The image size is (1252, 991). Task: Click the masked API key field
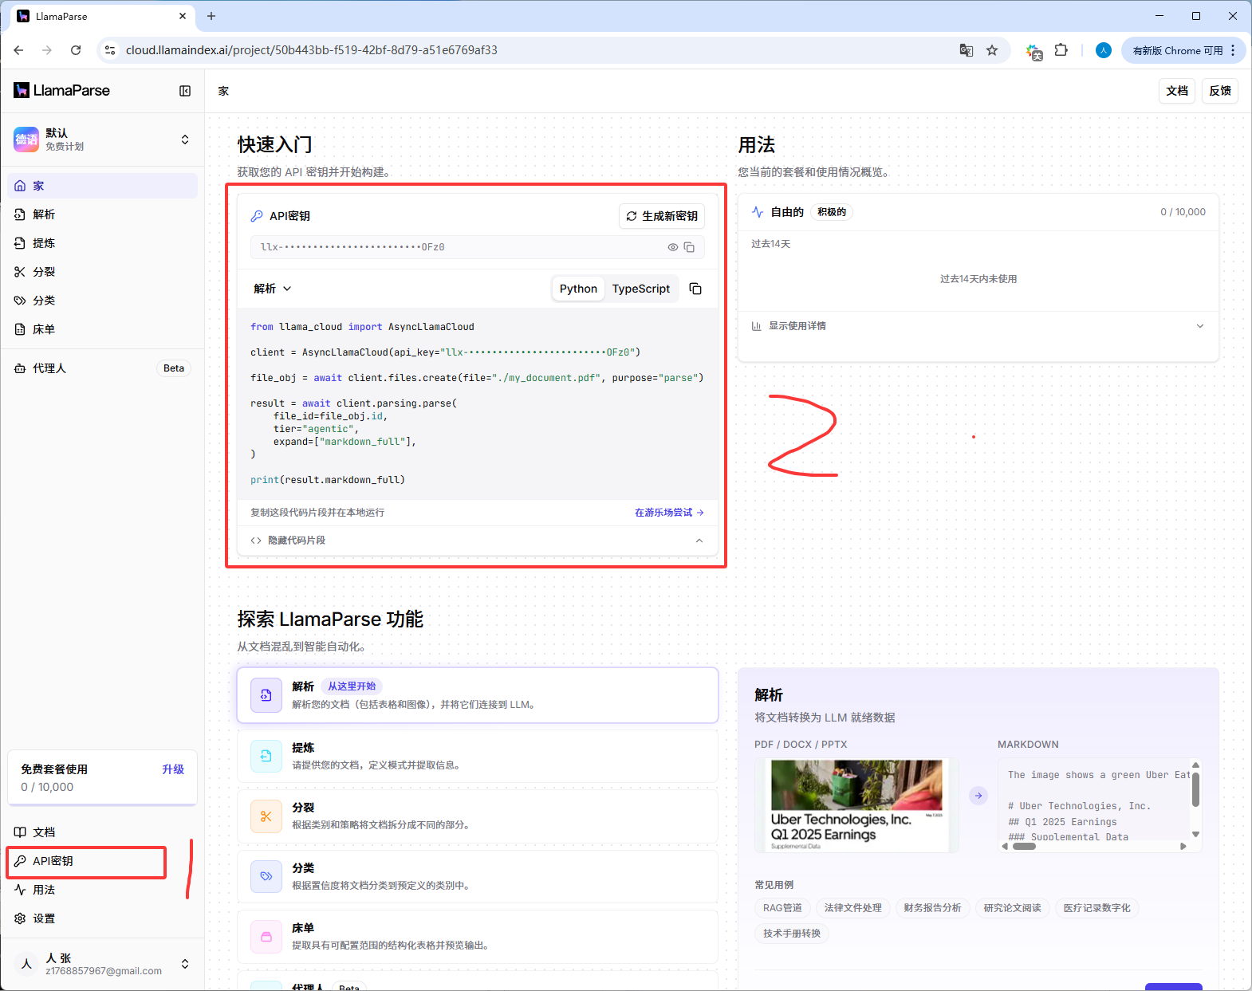[x=477, y=247]
